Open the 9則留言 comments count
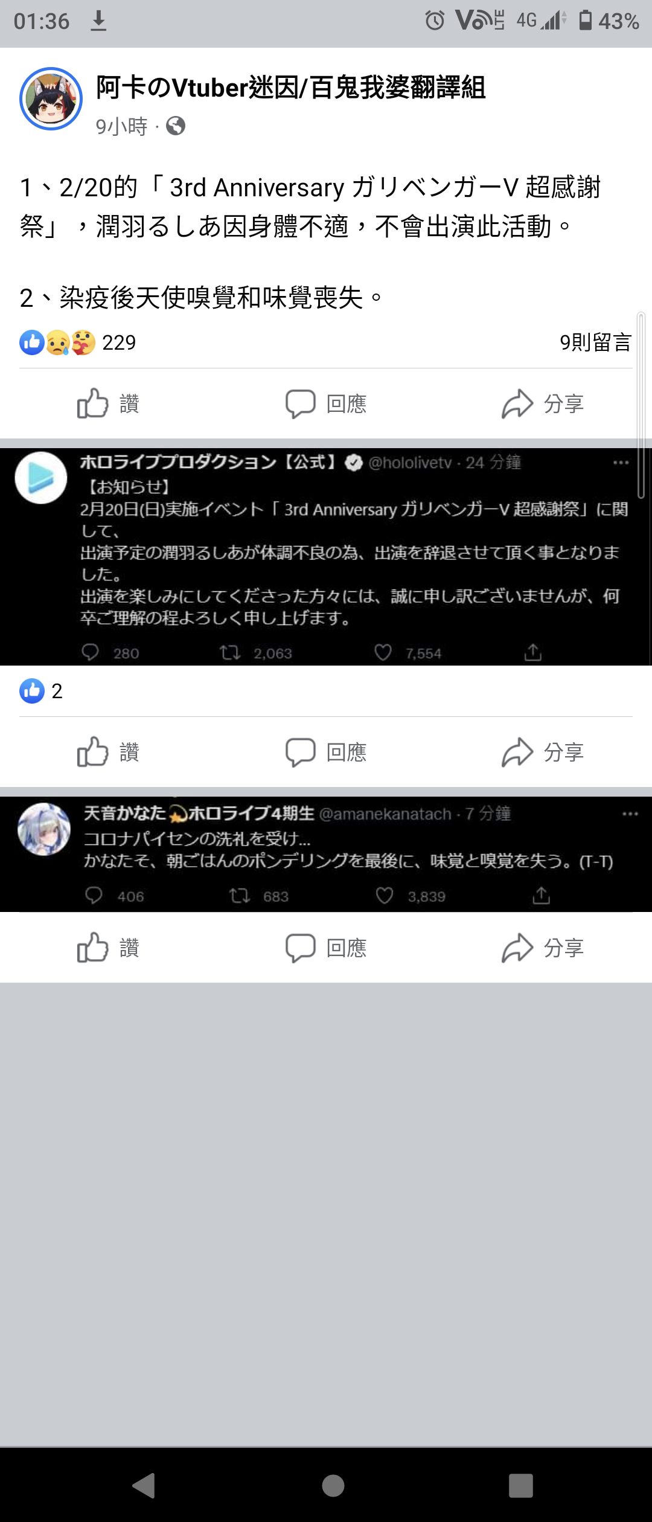Screen dimensions: 652x1522 [x=596, y=342]
